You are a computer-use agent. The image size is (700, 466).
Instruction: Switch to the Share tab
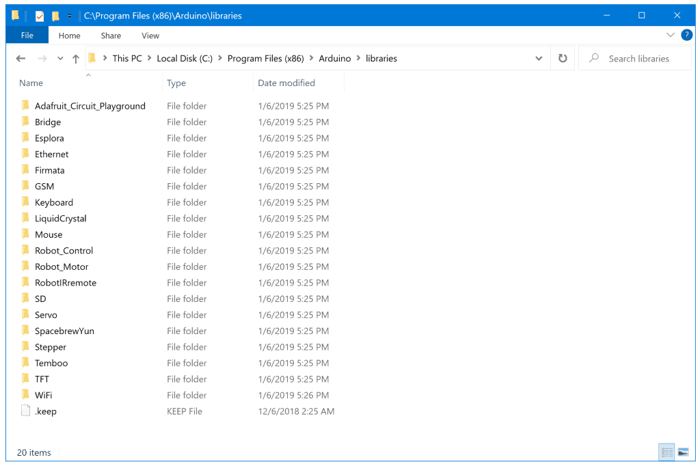click(111, 36)
